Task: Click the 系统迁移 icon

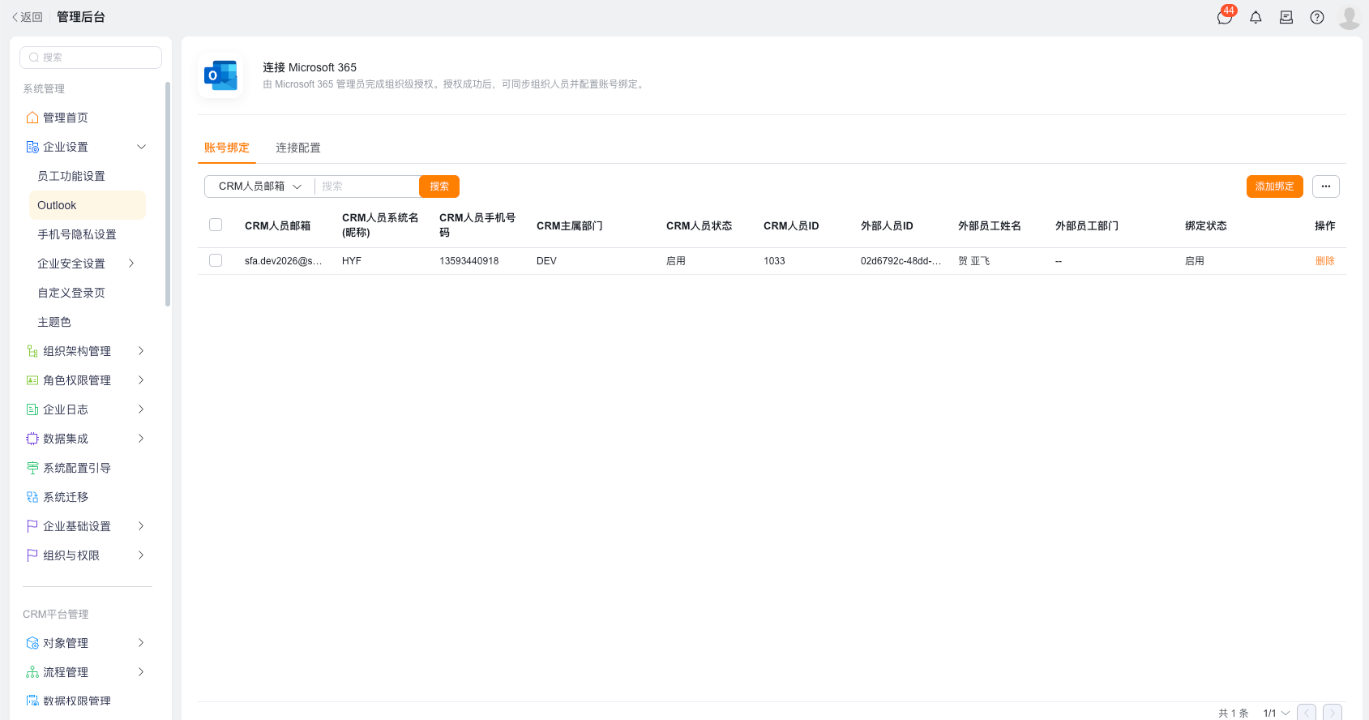Action: tap(32, 497)
